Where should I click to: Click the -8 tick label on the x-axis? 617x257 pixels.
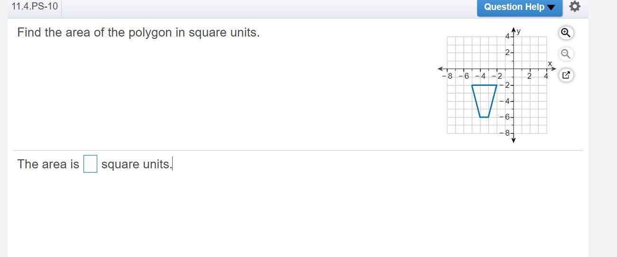(447, 76)
